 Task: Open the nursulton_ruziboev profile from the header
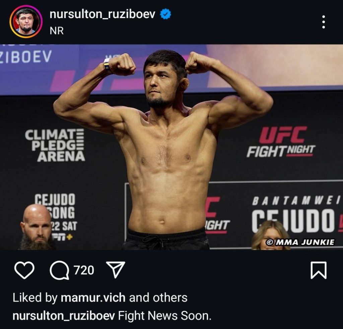tap(102, 14)
